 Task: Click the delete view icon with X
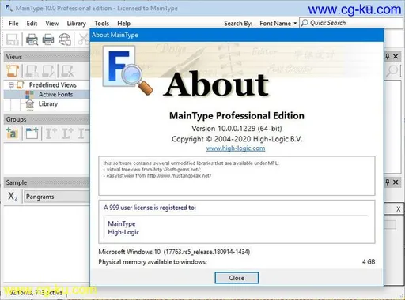[x=67, y=71]
